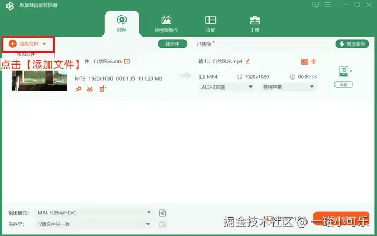377x236 pixels.
Task: Maximize the application window
Action: [357, 4]
